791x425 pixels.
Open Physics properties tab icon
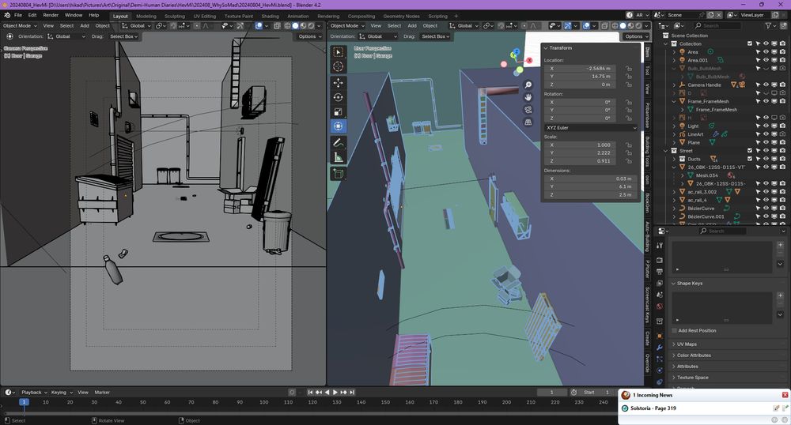click(x=660, y=370)
